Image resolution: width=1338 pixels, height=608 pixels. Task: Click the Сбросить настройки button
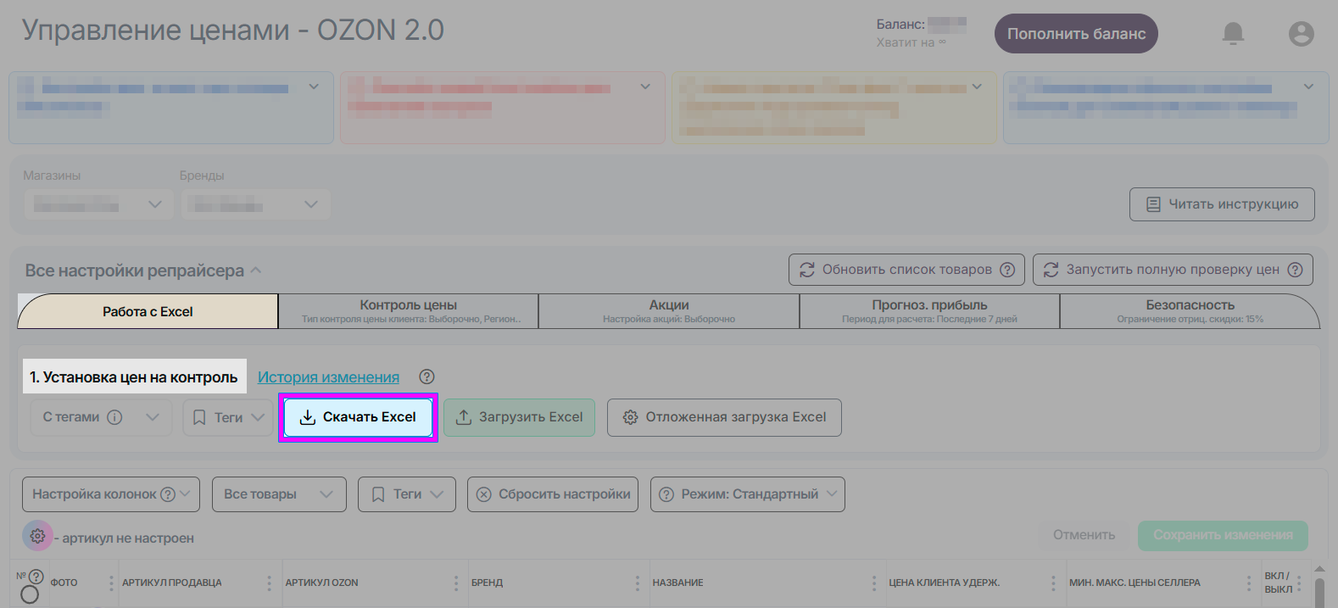click(553, 494)
